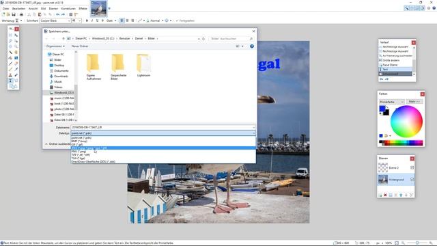Viewport: 437px width, 246px height.
Task: Click the Bilder search field in dialog
Action: pyautogui.click(x=231, y=39)
